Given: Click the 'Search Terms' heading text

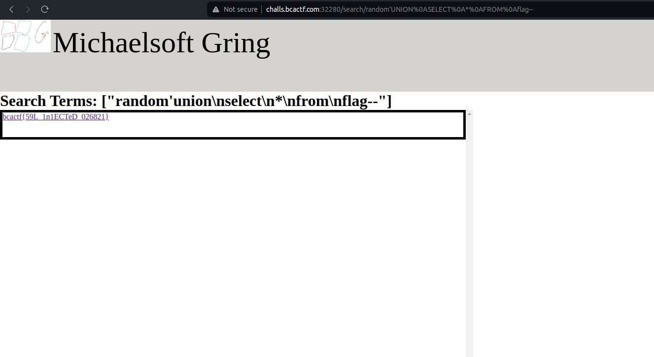Looking at the screenshot, I should tap(49, 101).
